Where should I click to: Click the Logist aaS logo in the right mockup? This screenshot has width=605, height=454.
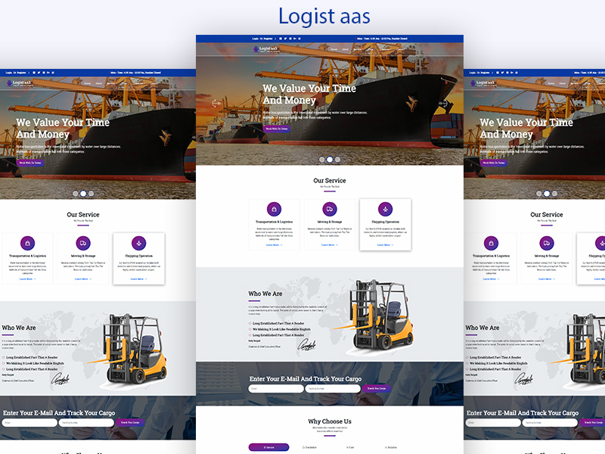[x=482, y=83]
